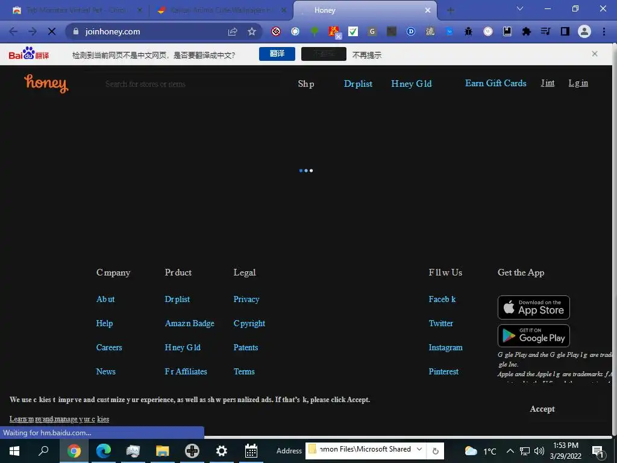Open the Chrome profile avatar
Screen dimensions: 617x463
pyautogui.click(x=584, y=31)
